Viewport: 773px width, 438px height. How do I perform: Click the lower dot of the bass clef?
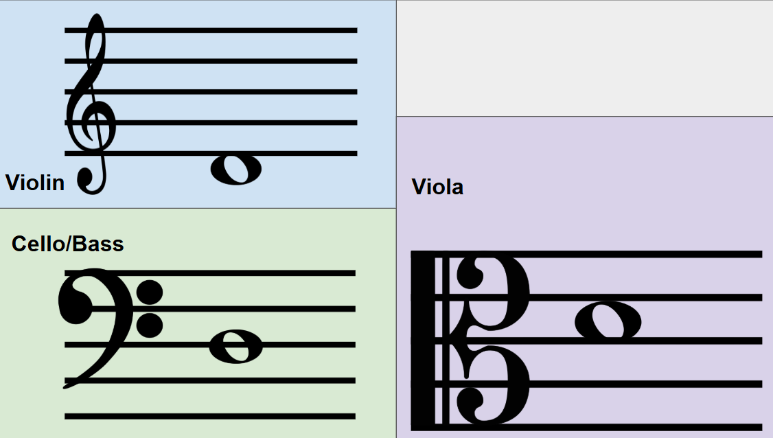(150, 325)
